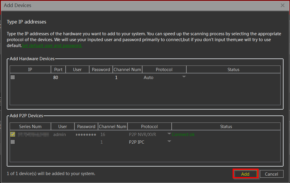Select the port 80 field

pyautogui.click(x=58, y=78)
